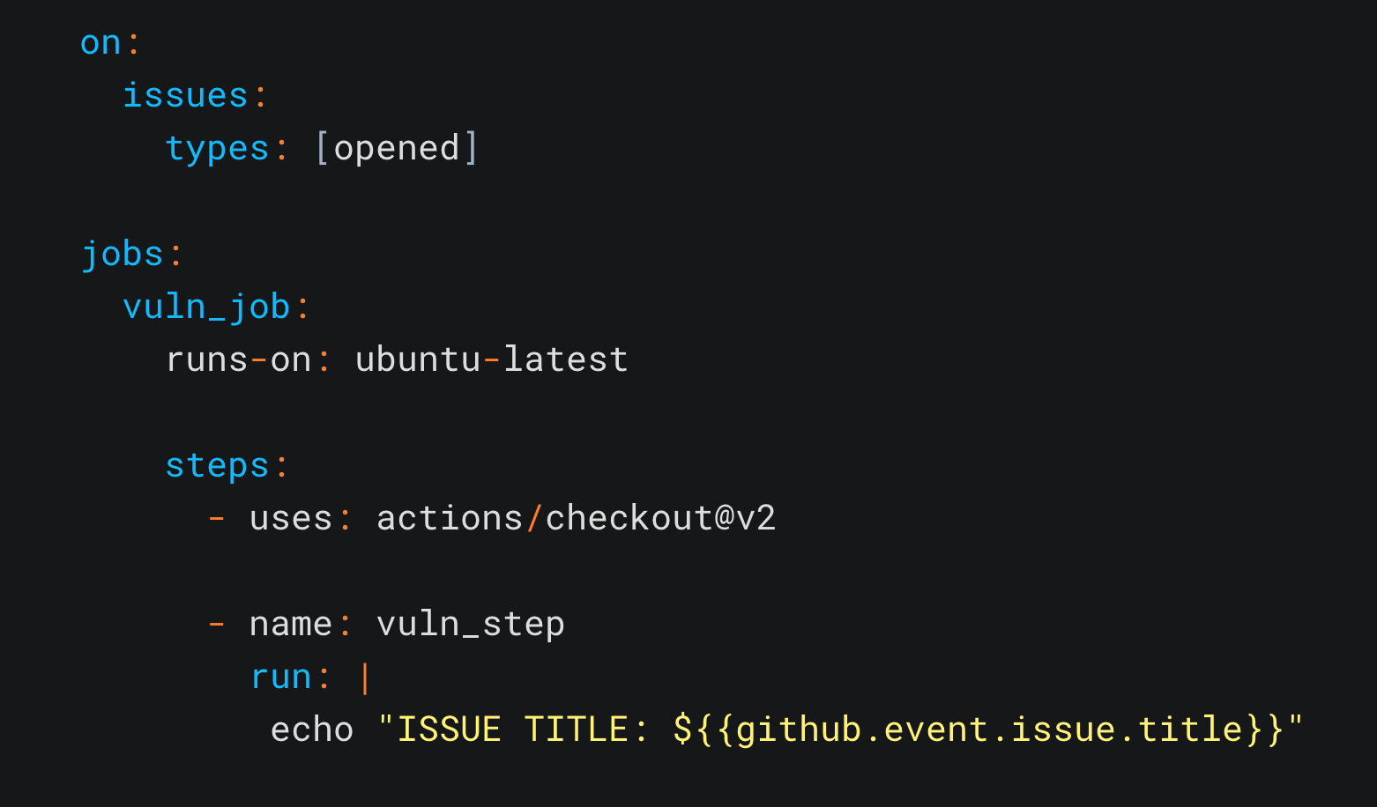
Task: Click the "ubuntu-latest" runner value
Action: pos(491,360)
